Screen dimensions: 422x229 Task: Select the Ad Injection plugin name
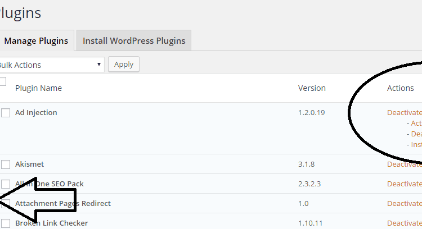(x=36, y=112)
